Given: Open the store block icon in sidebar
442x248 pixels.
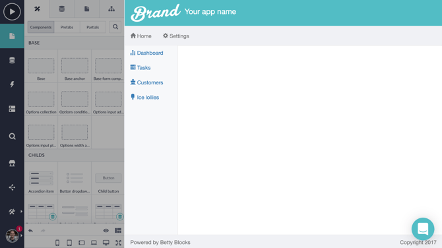Looking at the screenshot, I should tap(12, 163).
